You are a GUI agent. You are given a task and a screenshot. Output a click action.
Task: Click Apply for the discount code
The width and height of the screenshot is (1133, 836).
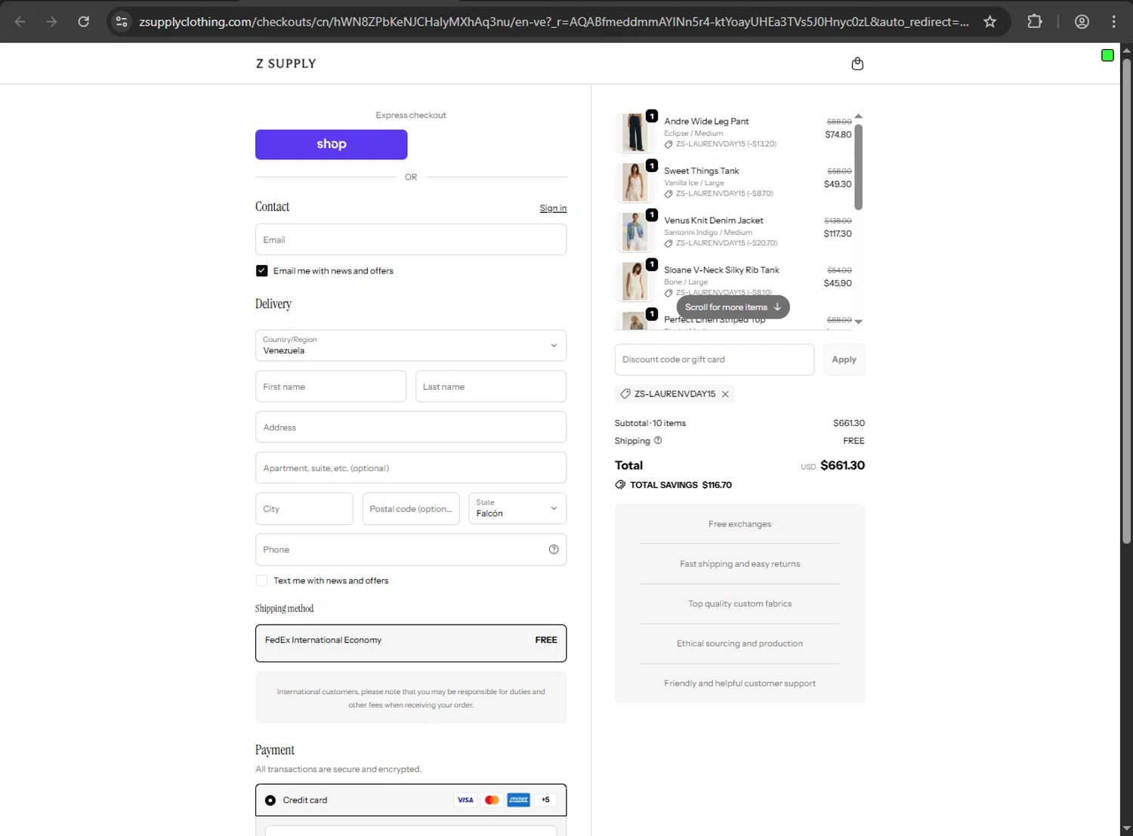[844, 359]
